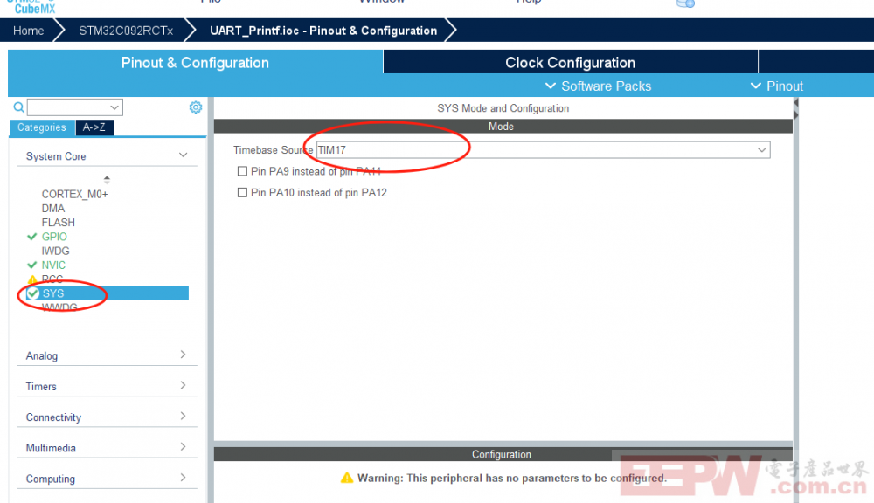Open the Pinout dropdown menu

tap(777, 86)
